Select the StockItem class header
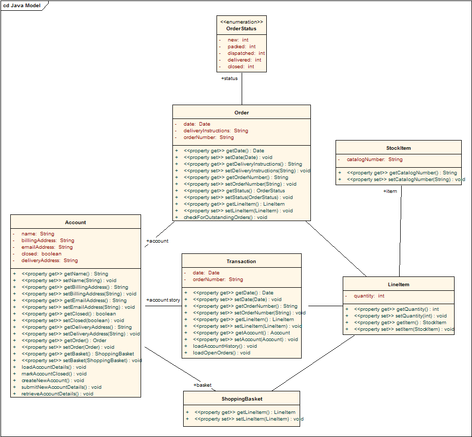The image size is (472, 437). pos(398,148)
